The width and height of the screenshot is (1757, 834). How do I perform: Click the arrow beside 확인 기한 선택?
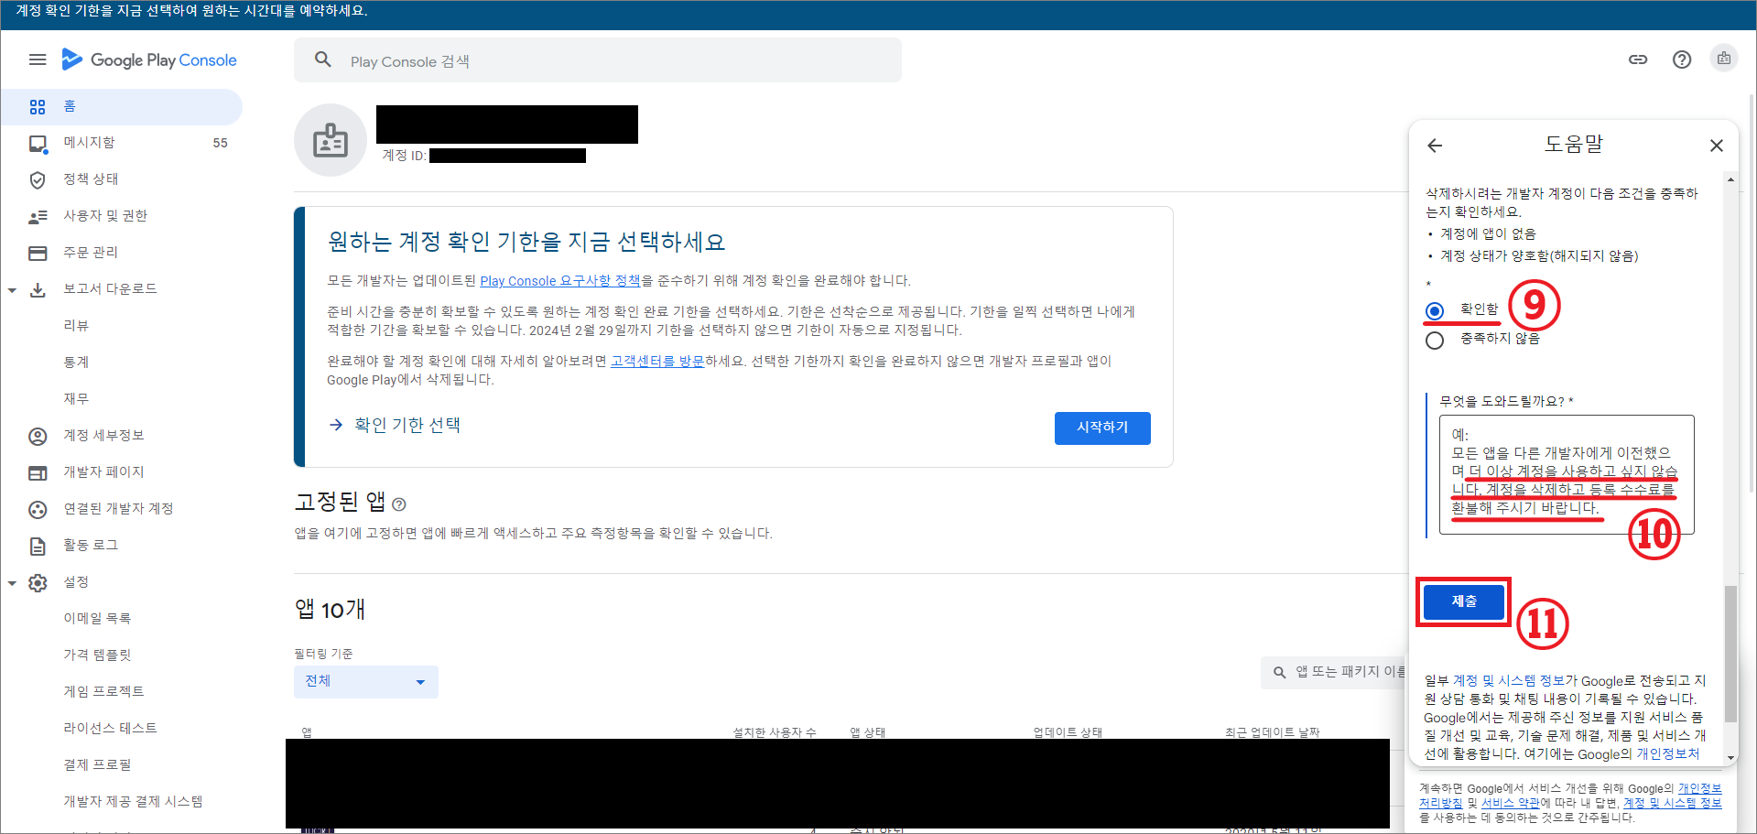tap(336, 425)
